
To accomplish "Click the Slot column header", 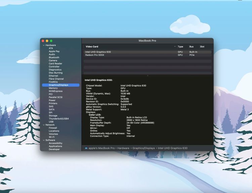I will pos(202,47).
